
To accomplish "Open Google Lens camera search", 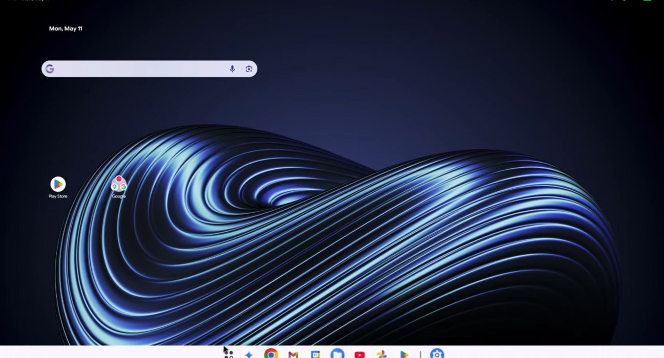I will [x=248, y=69].
